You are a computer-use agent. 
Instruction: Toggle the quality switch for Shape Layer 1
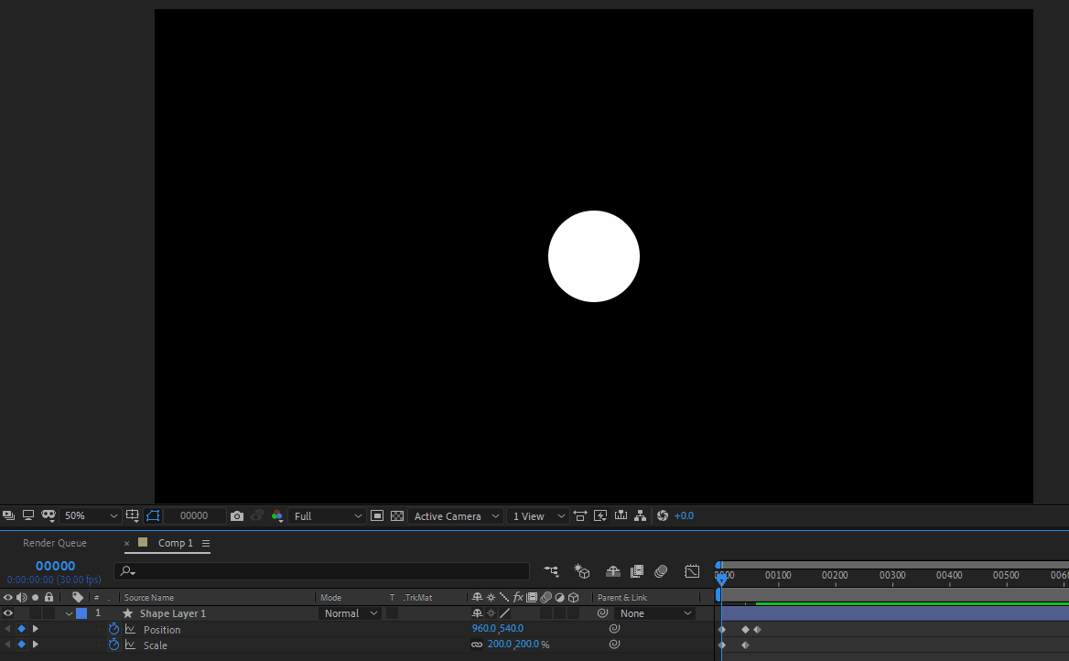coord(504,613)
